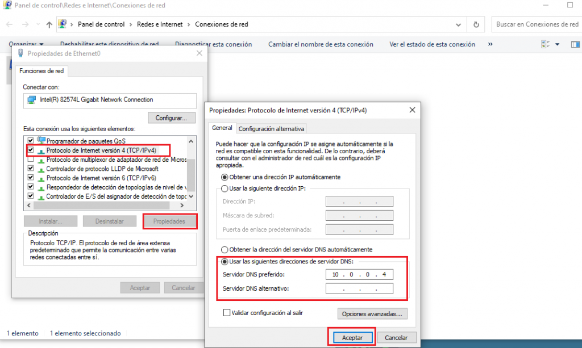Tick Validar configuración al salir checkbox

point(227,313)
